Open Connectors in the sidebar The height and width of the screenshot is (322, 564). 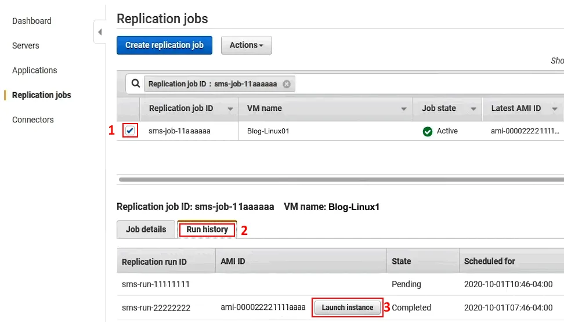point(33,120)
